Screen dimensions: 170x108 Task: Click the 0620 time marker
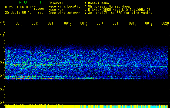coord(165,23)
